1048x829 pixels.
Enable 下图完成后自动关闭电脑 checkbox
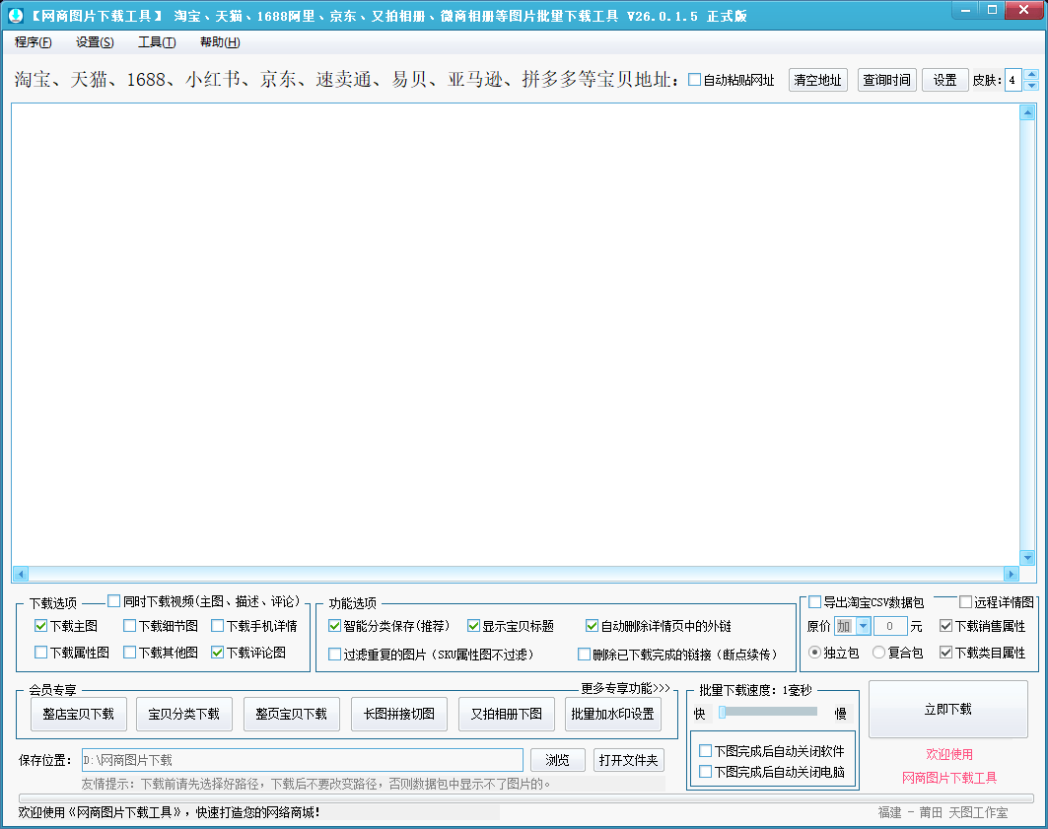[705, 772]
